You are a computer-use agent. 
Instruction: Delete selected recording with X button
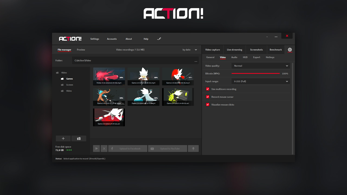coord(104,148)
